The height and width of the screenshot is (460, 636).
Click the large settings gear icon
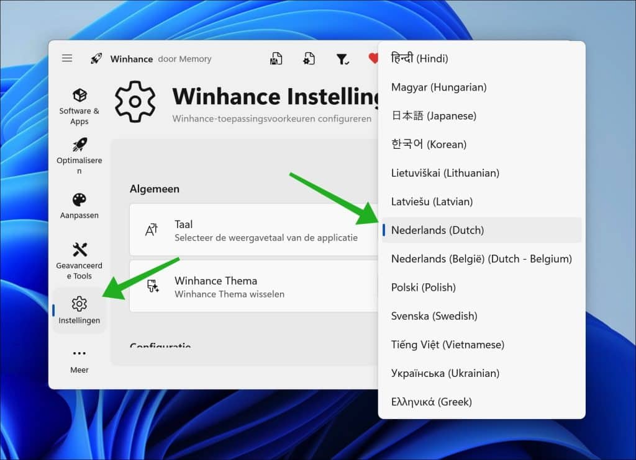(x=135, y=101)
